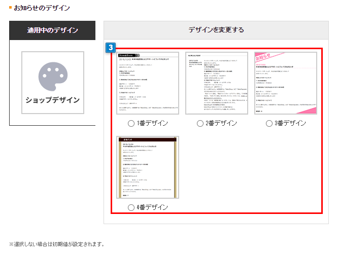Screen dimensions: 338x253
Task: Click the お知らせのデザイン section title
Action: [x=42, y=8]
